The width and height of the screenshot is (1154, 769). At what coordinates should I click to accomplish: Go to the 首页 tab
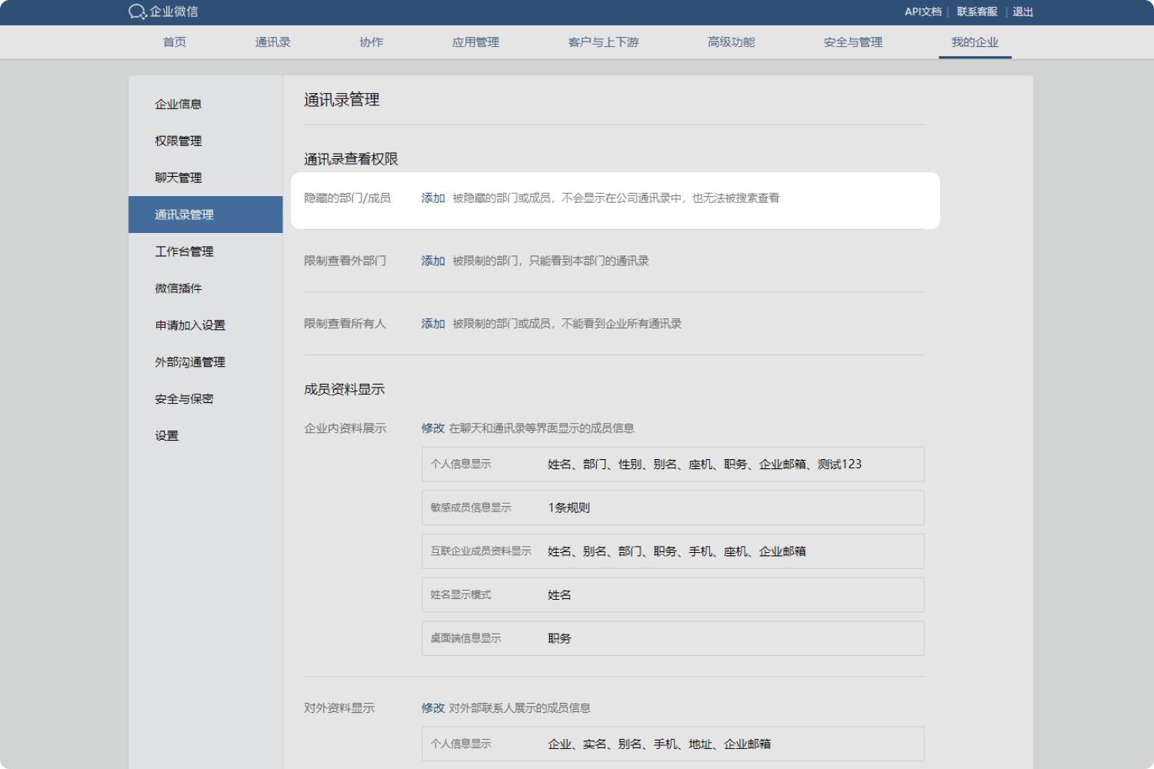click(175, 42)
